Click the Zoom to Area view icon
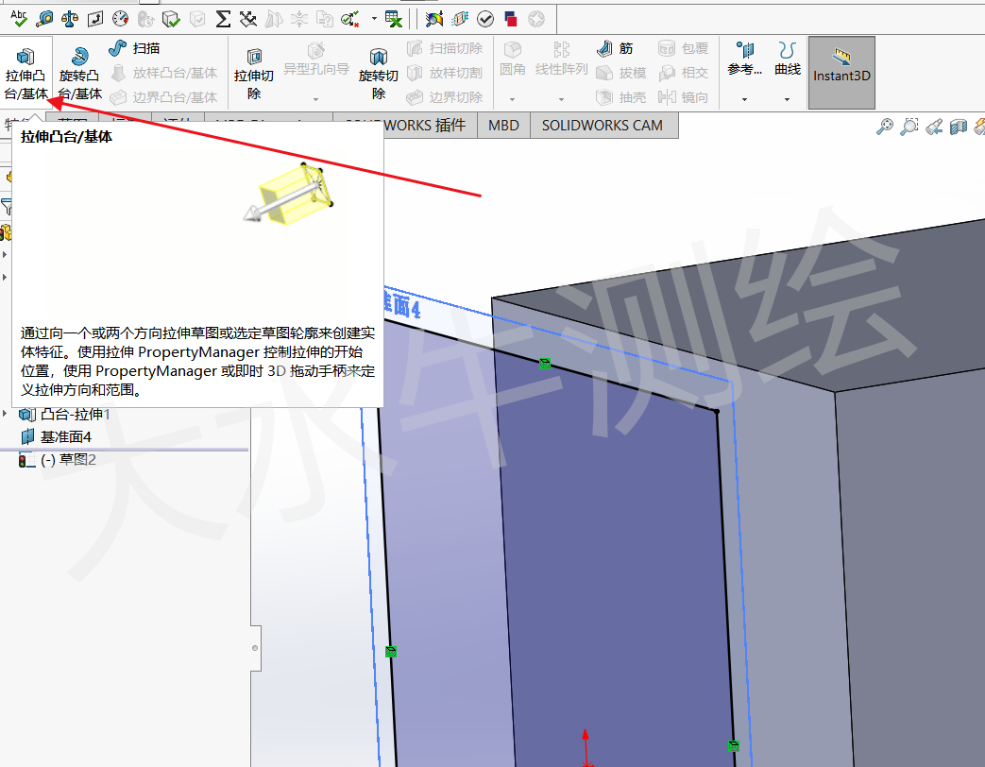 (909, 127)
